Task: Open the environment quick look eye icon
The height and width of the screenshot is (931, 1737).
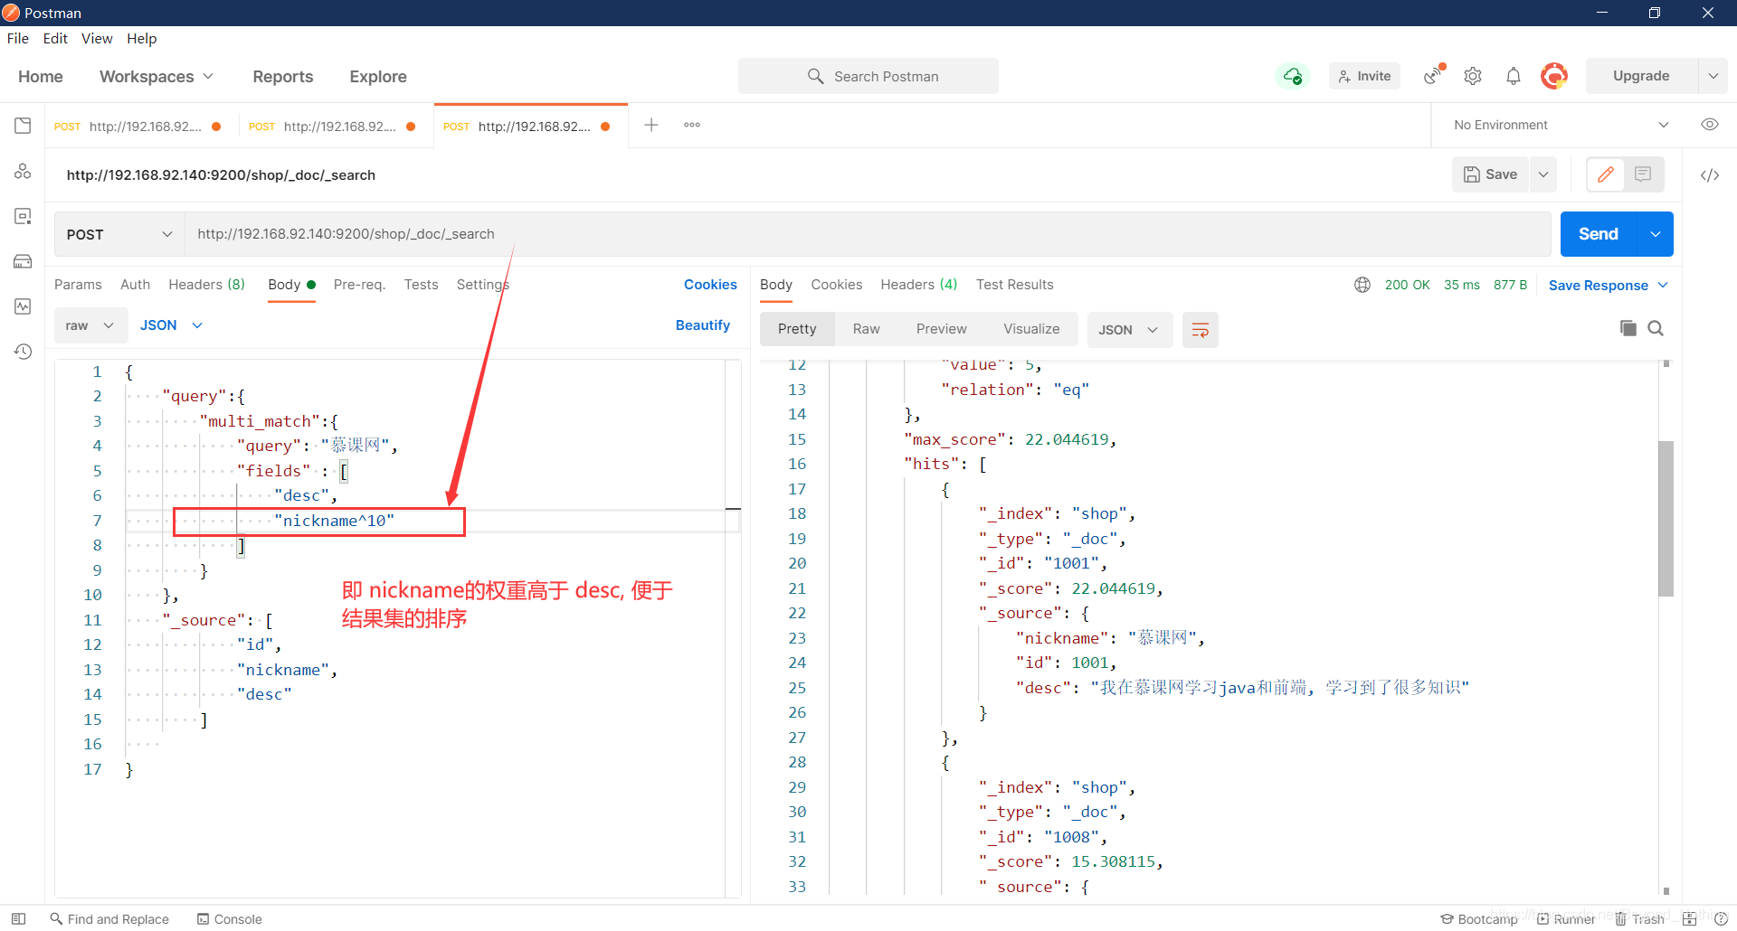Action: click(1710, 125)
